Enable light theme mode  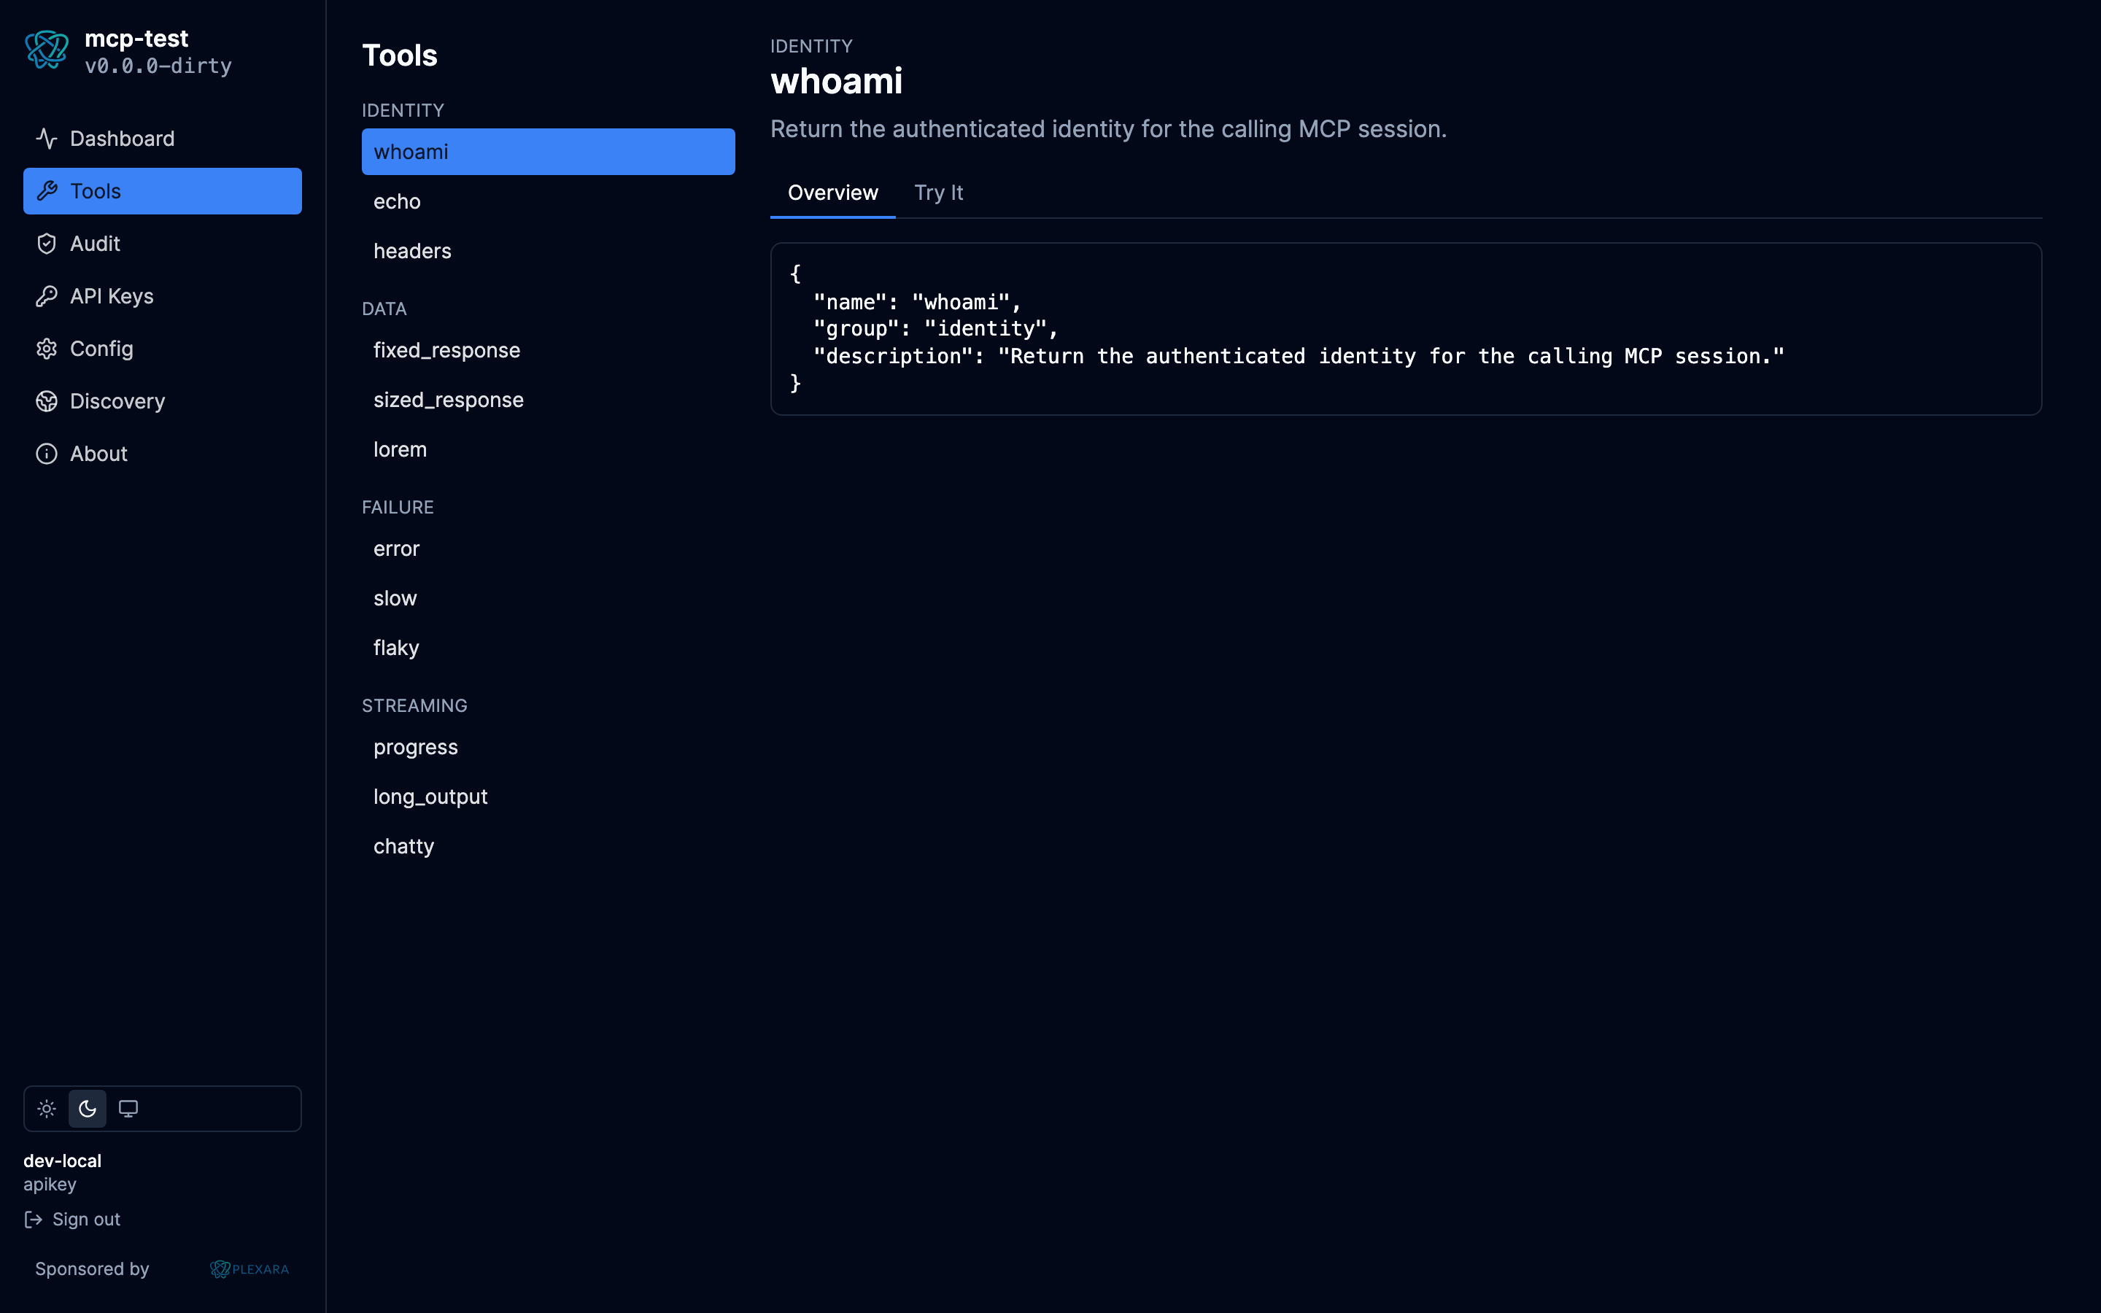click(x=46, y=1108)
